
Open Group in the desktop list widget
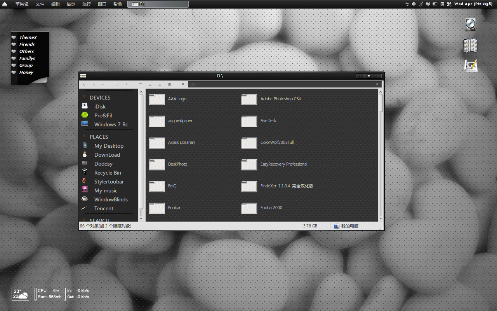point(26,65)
